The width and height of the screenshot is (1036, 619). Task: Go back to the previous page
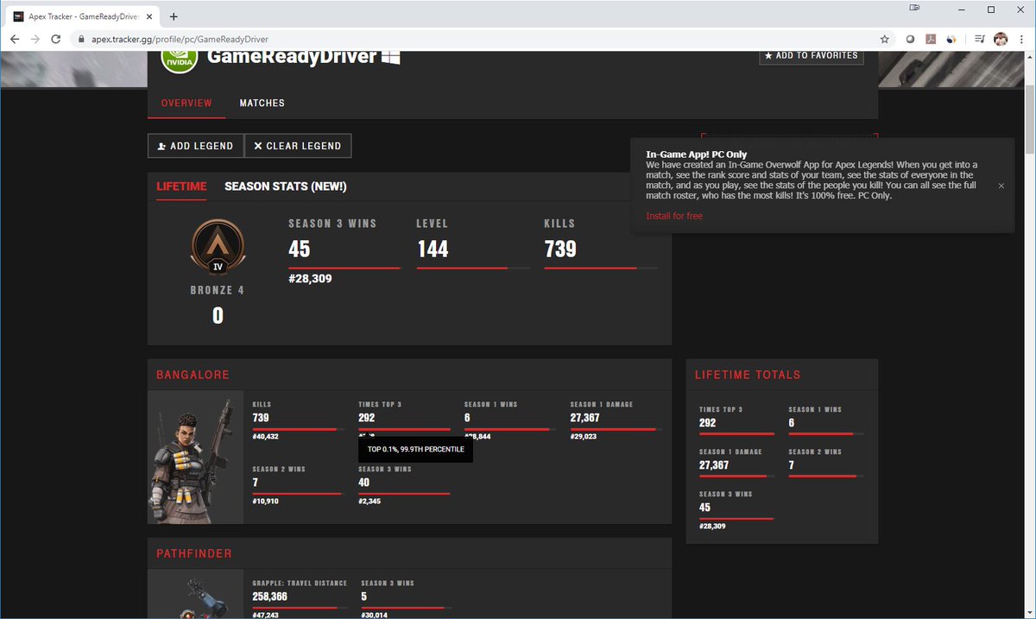15,39
